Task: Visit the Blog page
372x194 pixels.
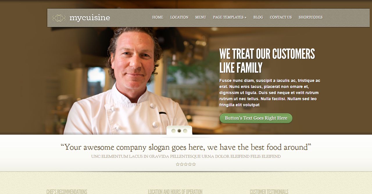Action: (x=258, y=17)
